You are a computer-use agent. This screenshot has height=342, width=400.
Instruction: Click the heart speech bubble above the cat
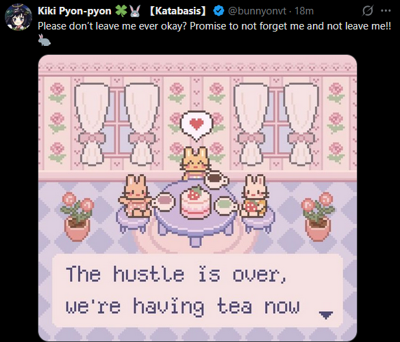[x=196, y=125]
